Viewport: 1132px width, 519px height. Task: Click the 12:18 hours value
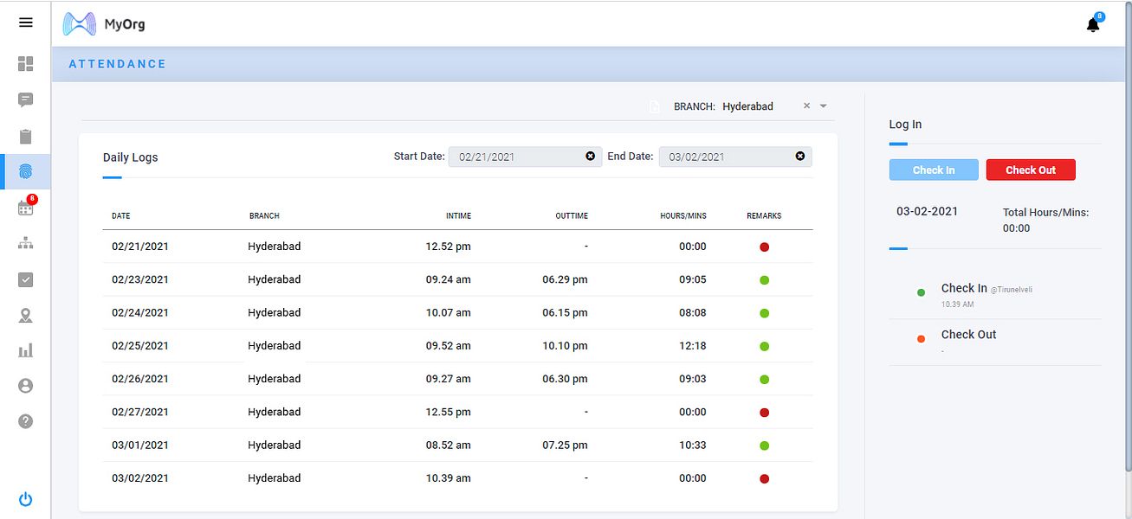[693, 345]
